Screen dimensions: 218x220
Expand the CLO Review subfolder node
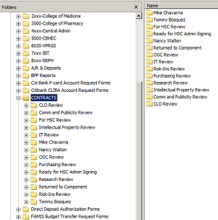click(x=26, y=106)
